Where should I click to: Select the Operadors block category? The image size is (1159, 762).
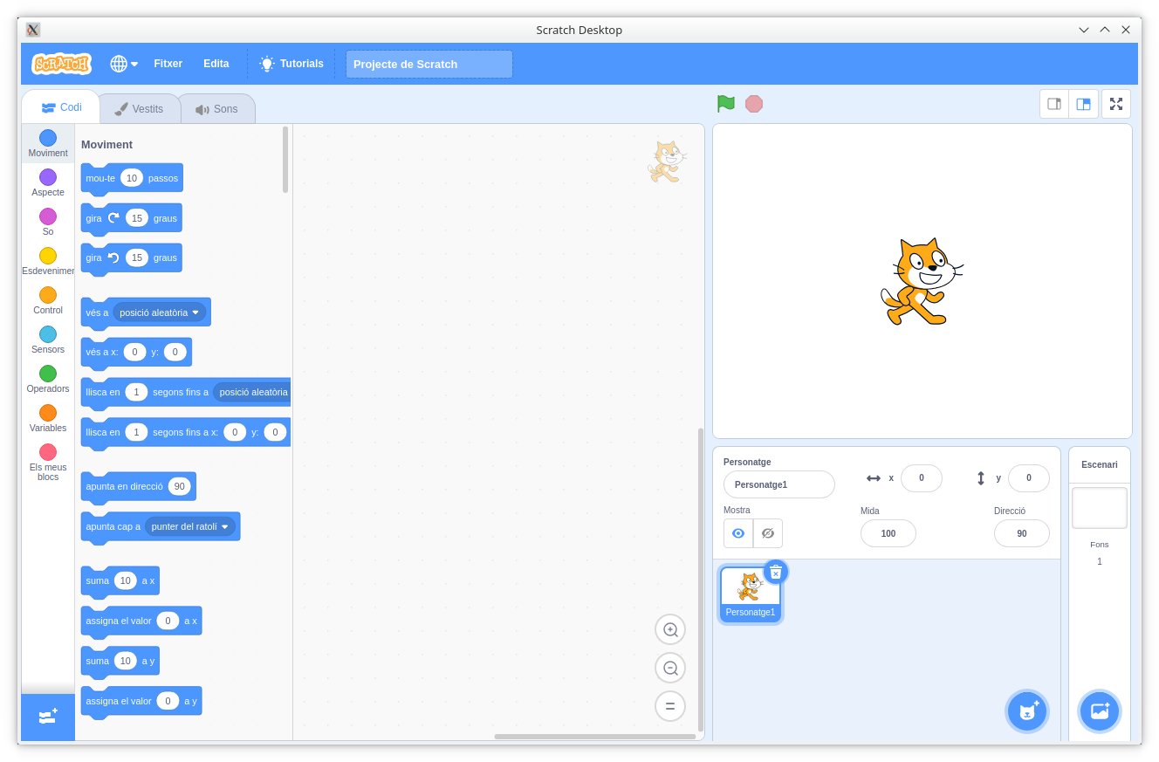click(x=48, y=380)
